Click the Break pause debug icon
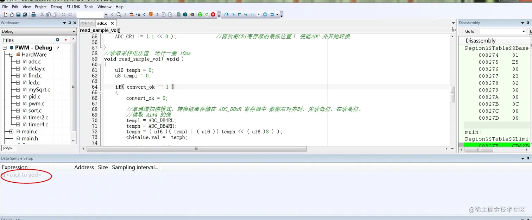532x220 pixels. coord(265,14)
